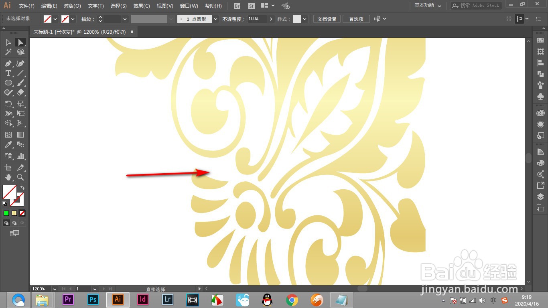Viewport: 548px width, 308px height.
Task: Select the Shape Builder tool
Action: click(8, 123)
